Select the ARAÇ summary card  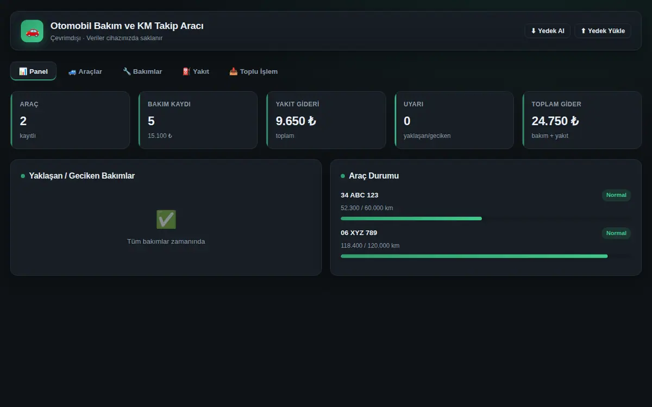[70, 120]
